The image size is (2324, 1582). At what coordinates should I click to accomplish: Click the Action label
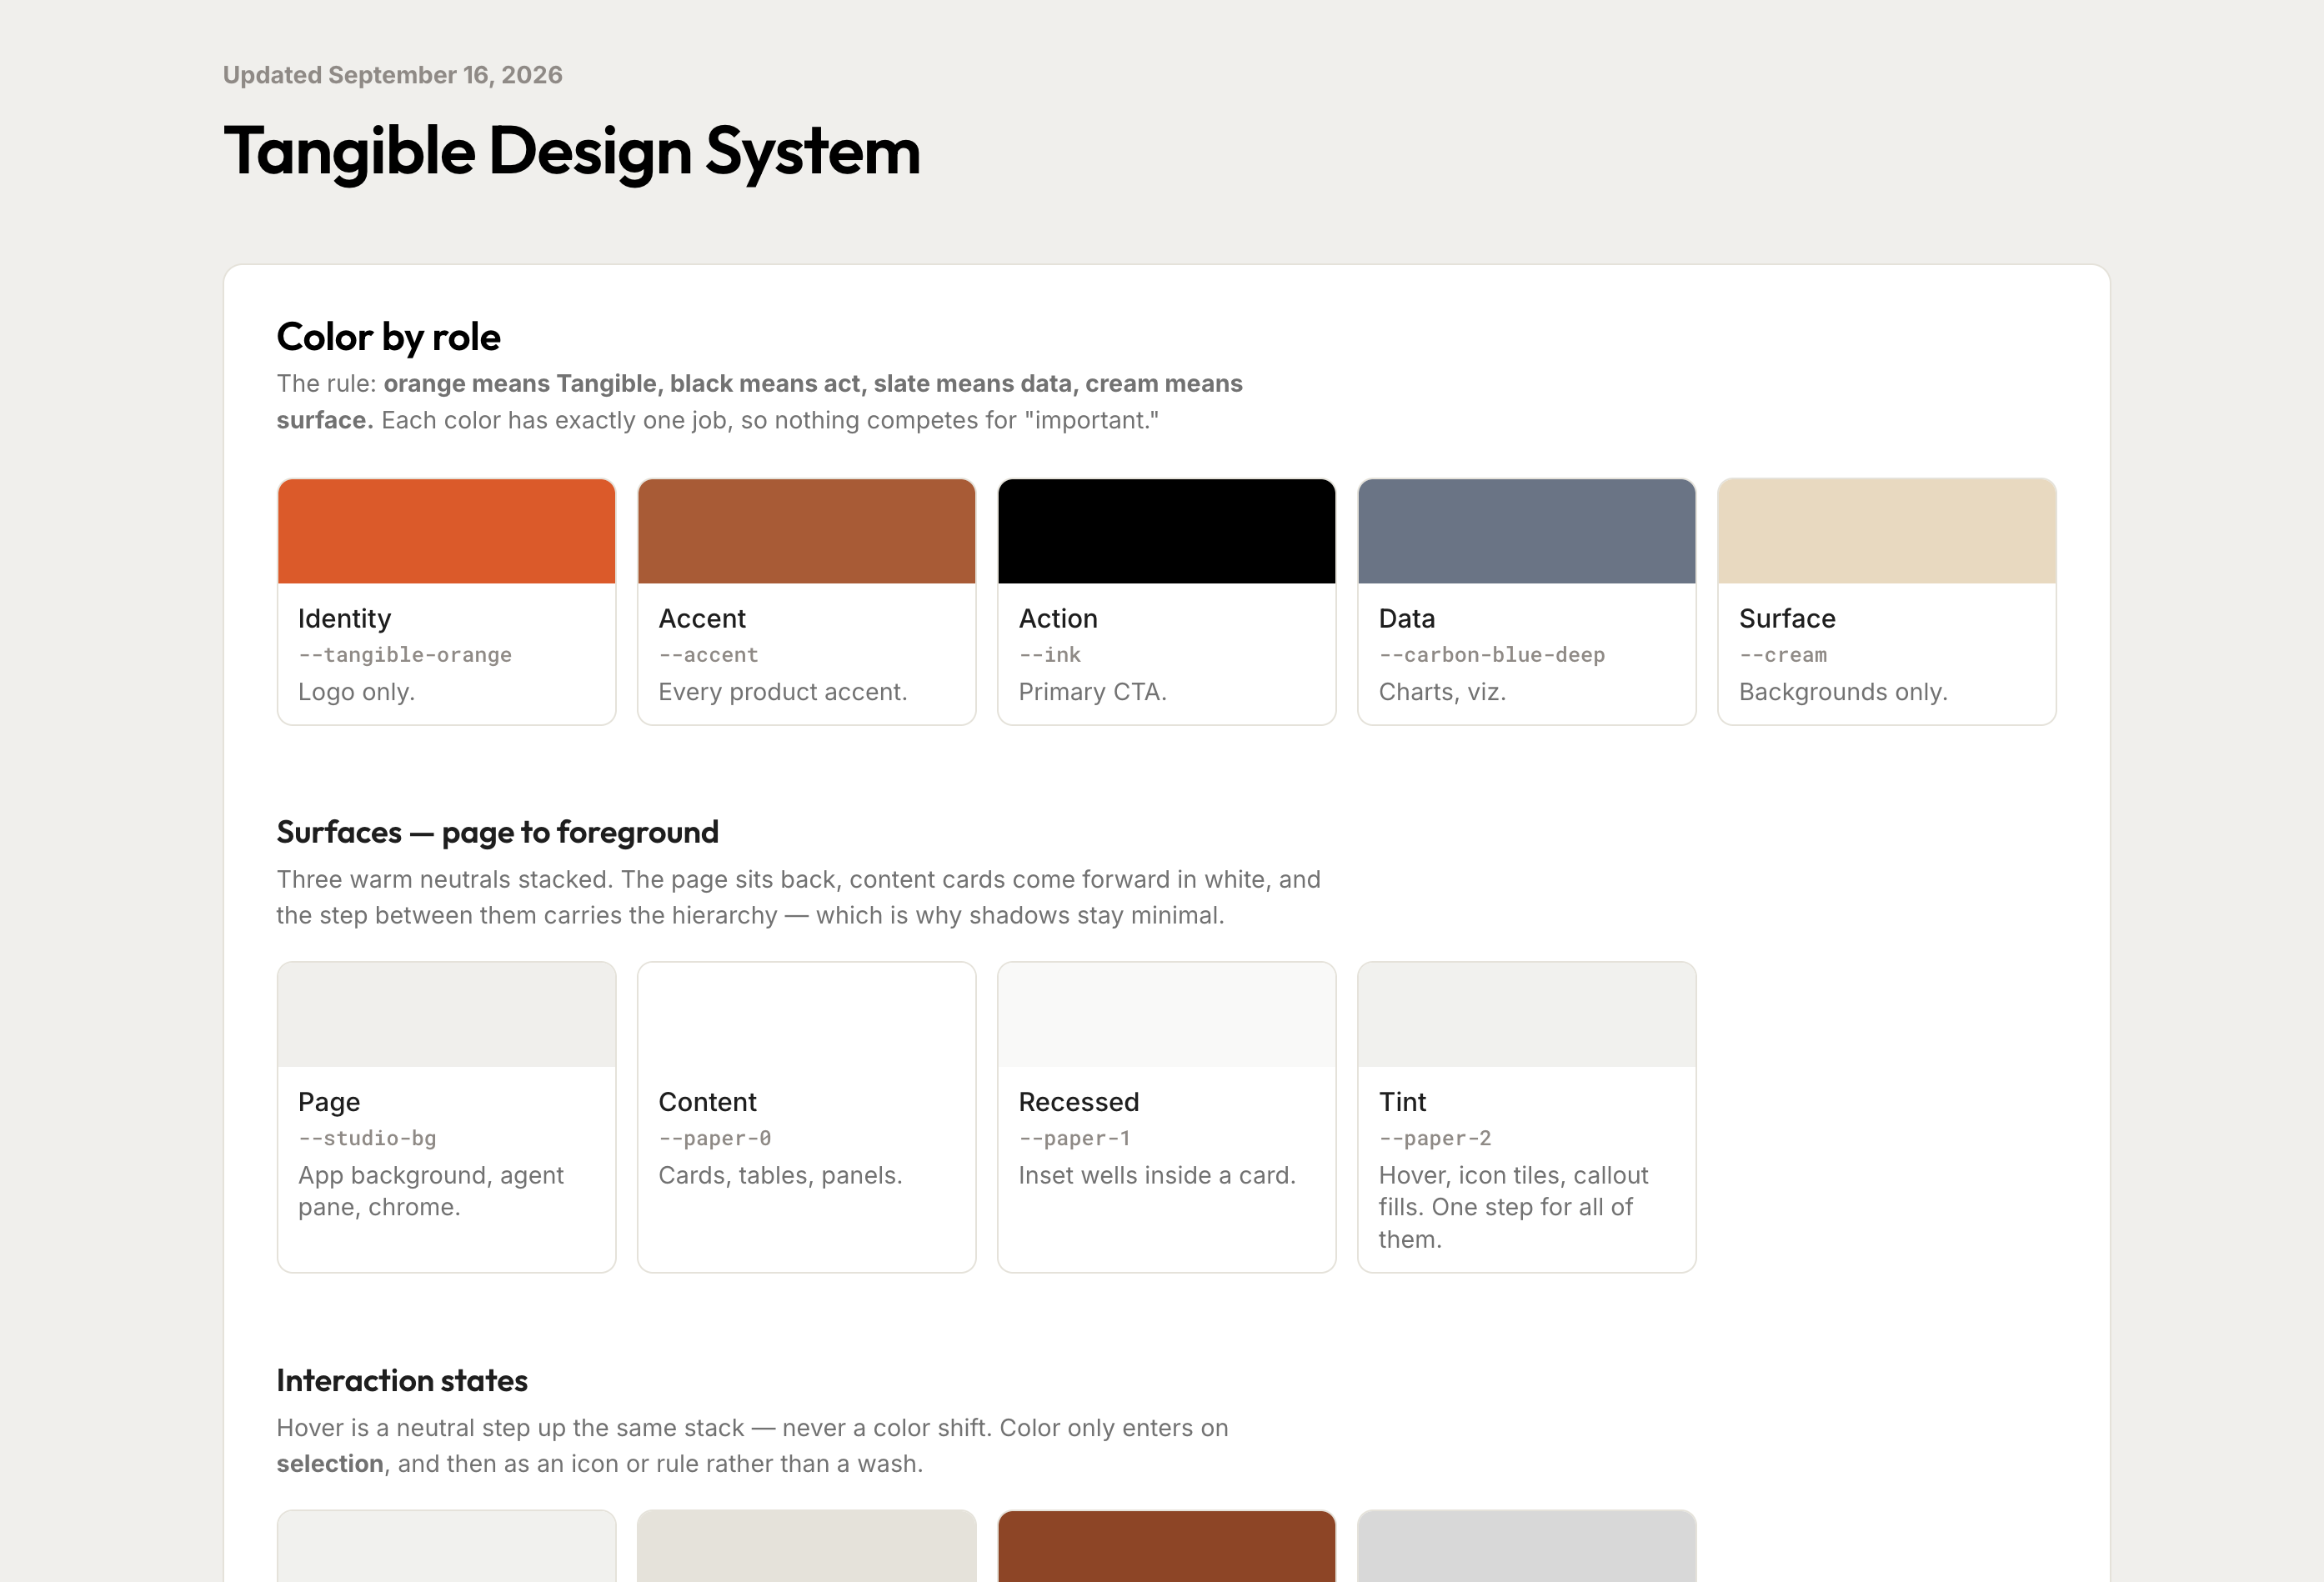(1058, 618)
